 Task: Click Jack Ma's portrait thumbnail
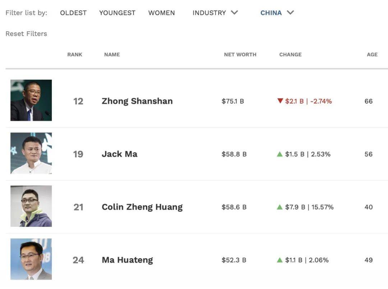click(31, 153)
